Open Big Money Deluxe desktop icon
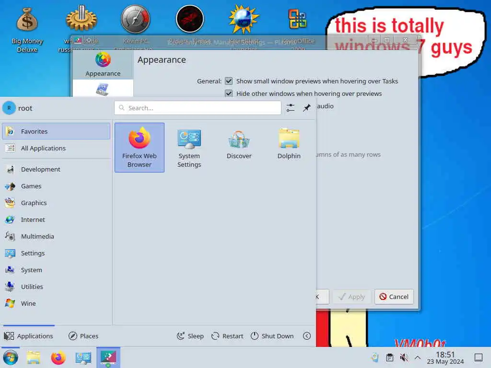491x368 pixels. tap(27, 29)
